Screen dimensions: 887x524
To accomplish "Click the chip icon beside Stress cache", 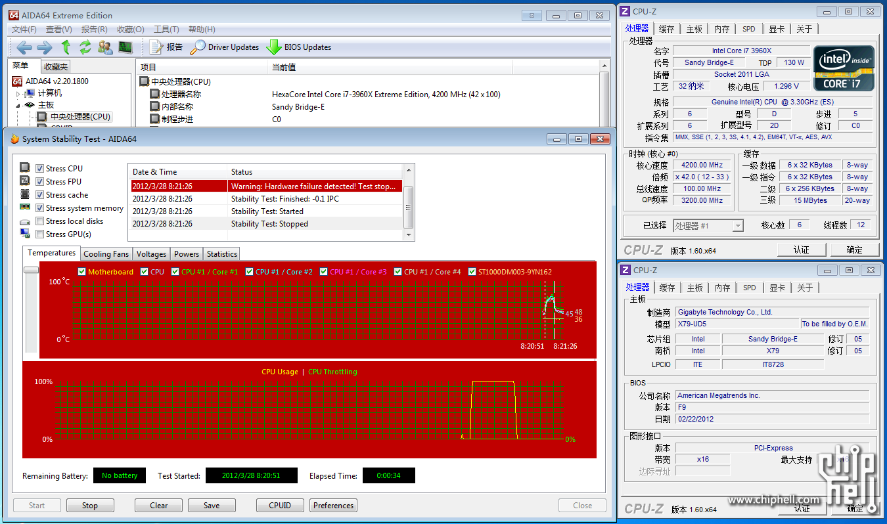I will 25,194.
